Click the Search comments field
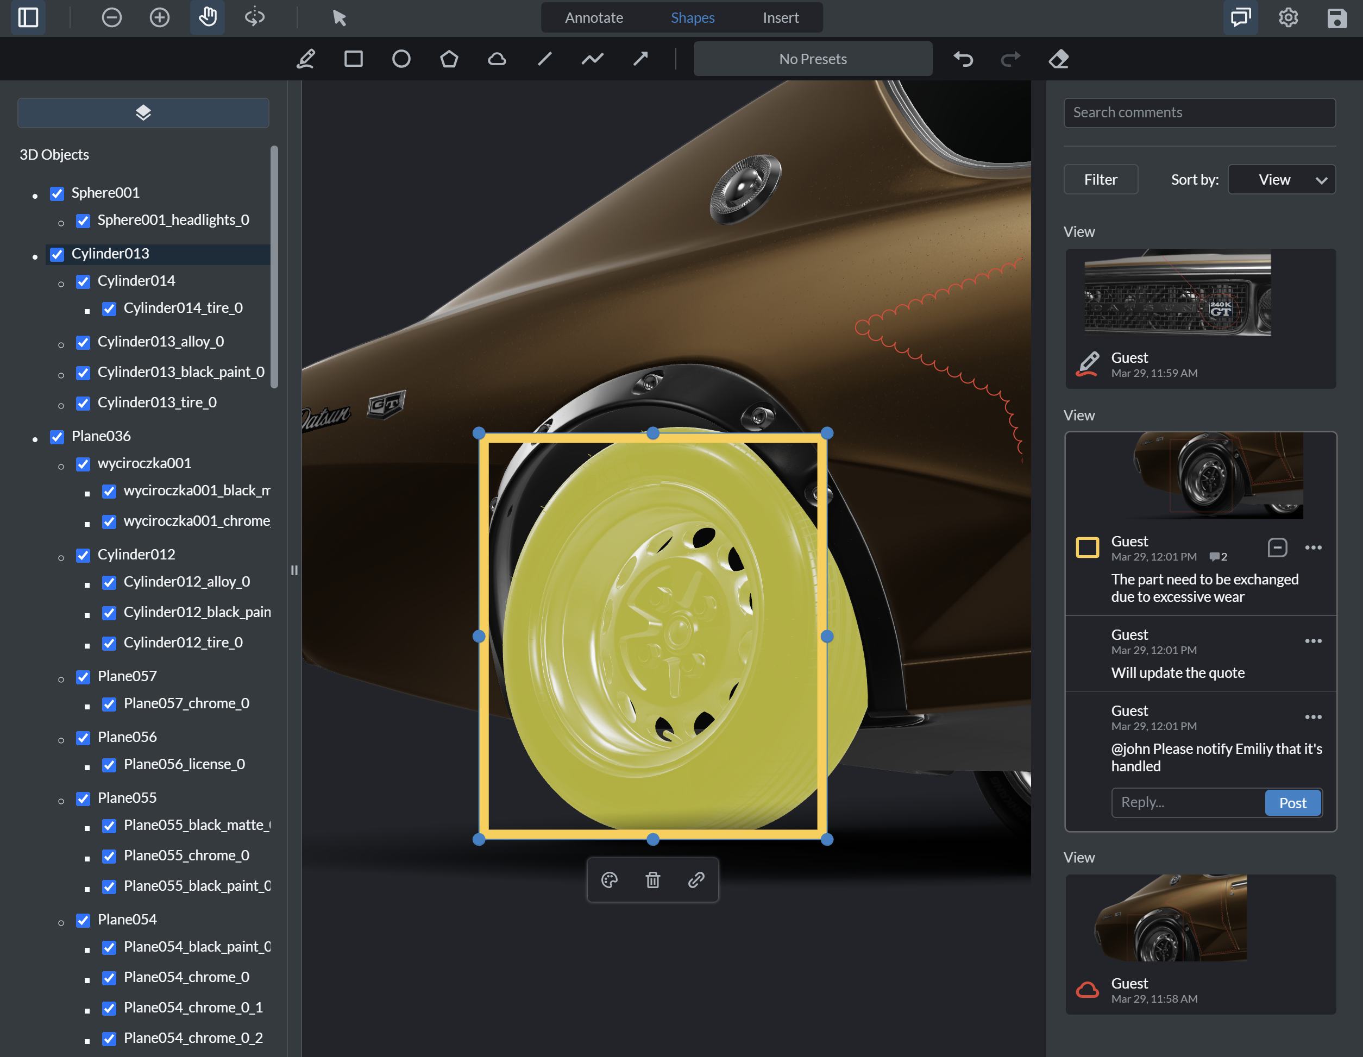This screenshot has width=1363, height=1057. [x=1199, y=112]
